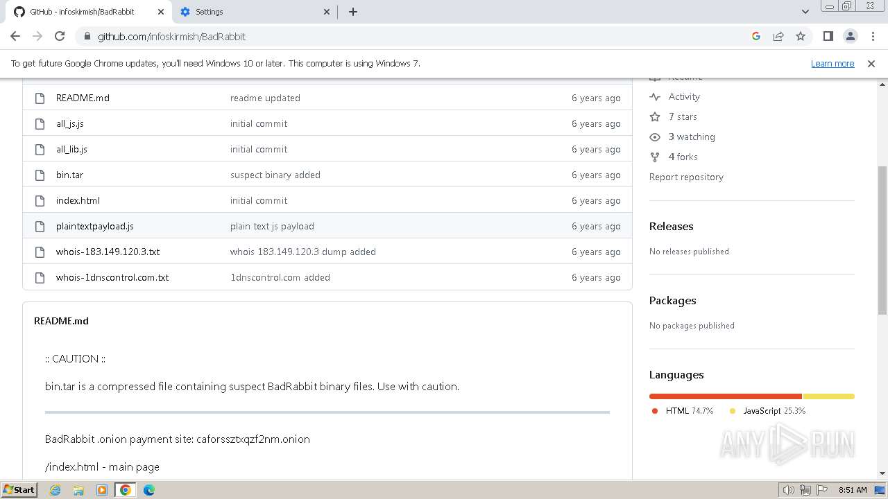Dismiss the Chrome update notification bar
The image size is (888, 499).
871,63
